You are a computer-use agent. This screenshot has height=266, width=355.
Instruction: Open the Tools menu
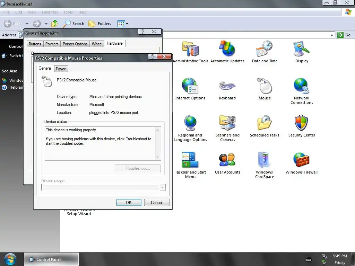(x=68, y=12)
